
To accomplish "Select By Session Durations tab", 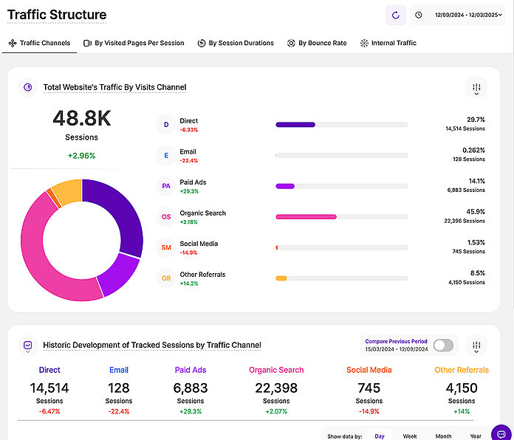I will pyautogui.click(x=236, y=44).
